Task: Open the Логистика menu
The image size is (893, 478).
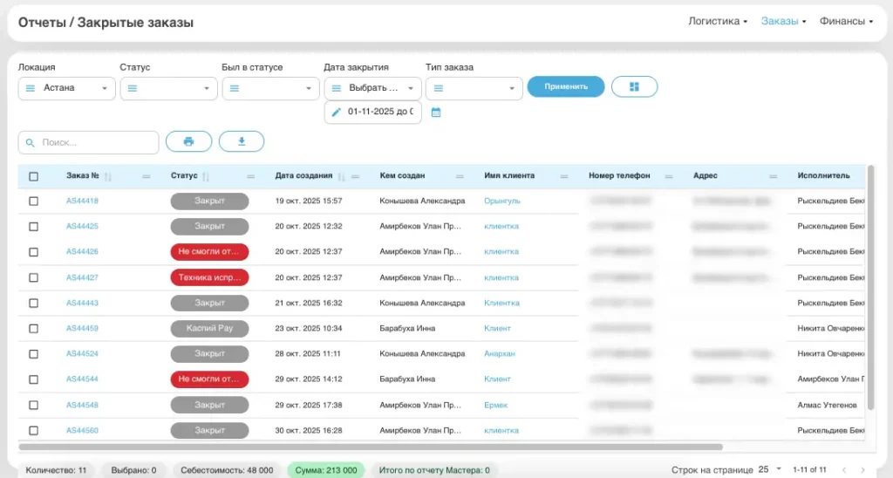Action: 718,21
